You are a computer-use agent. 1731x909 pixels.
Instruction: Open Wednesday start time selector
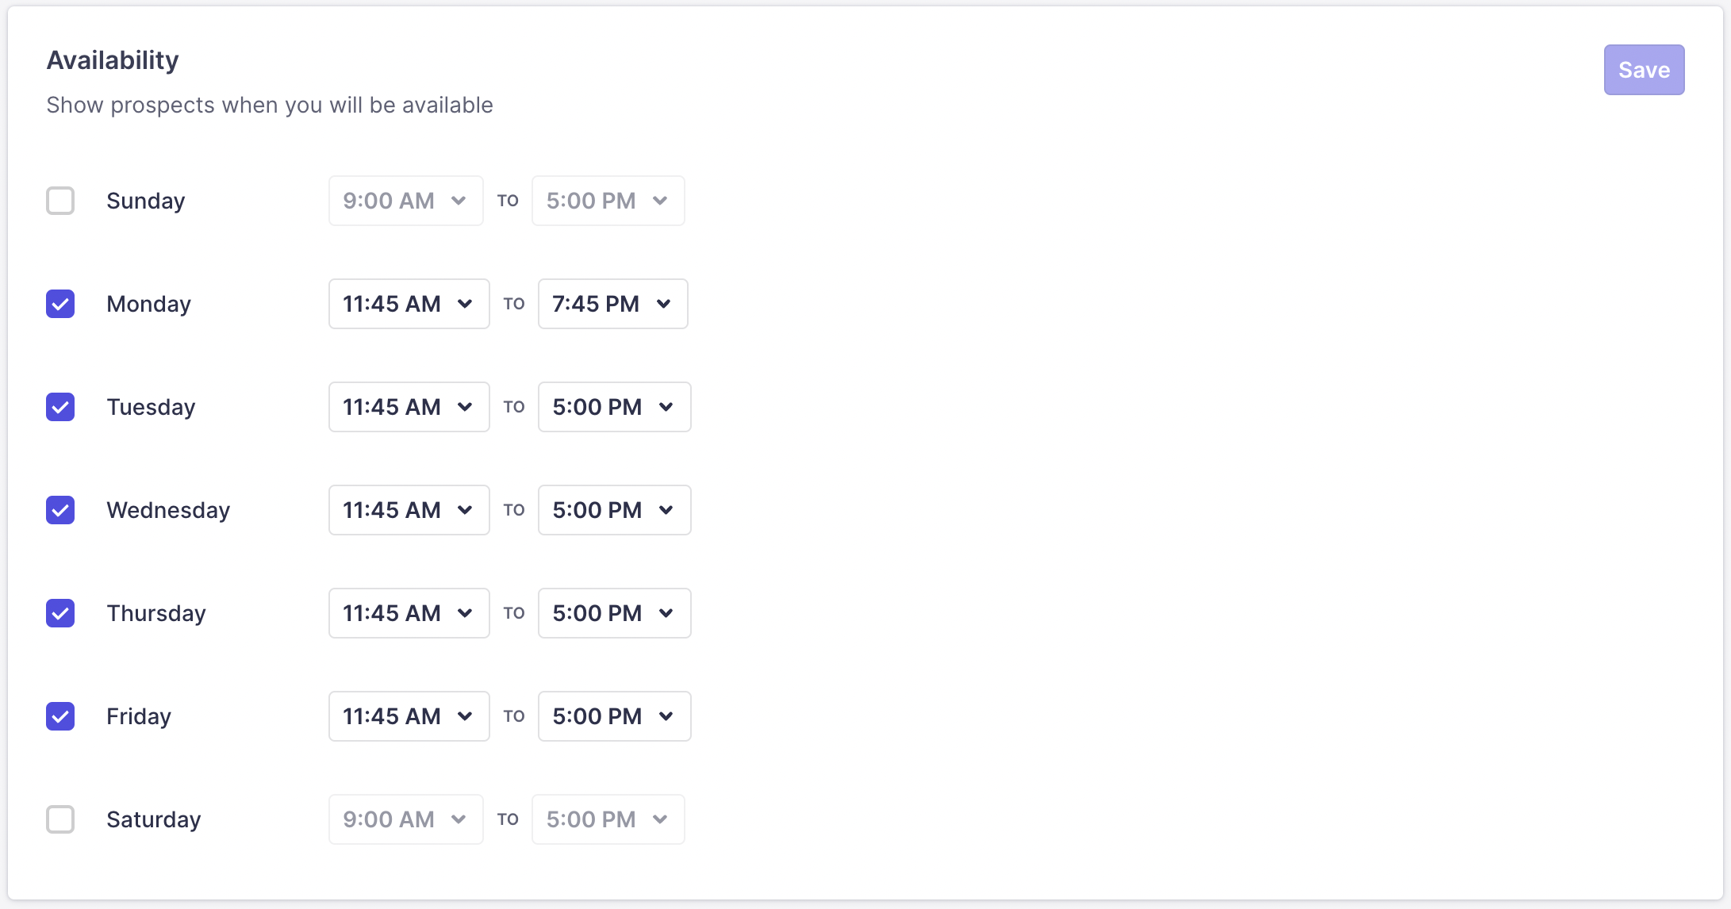(x=409, y=510)
